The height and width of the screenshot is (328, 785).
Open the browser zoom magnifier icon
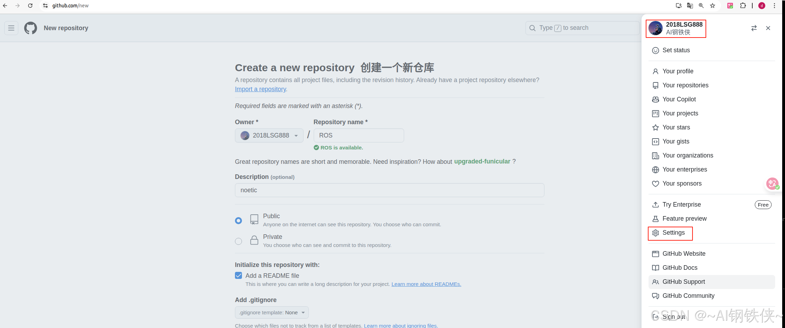click(x=701, y=6)
